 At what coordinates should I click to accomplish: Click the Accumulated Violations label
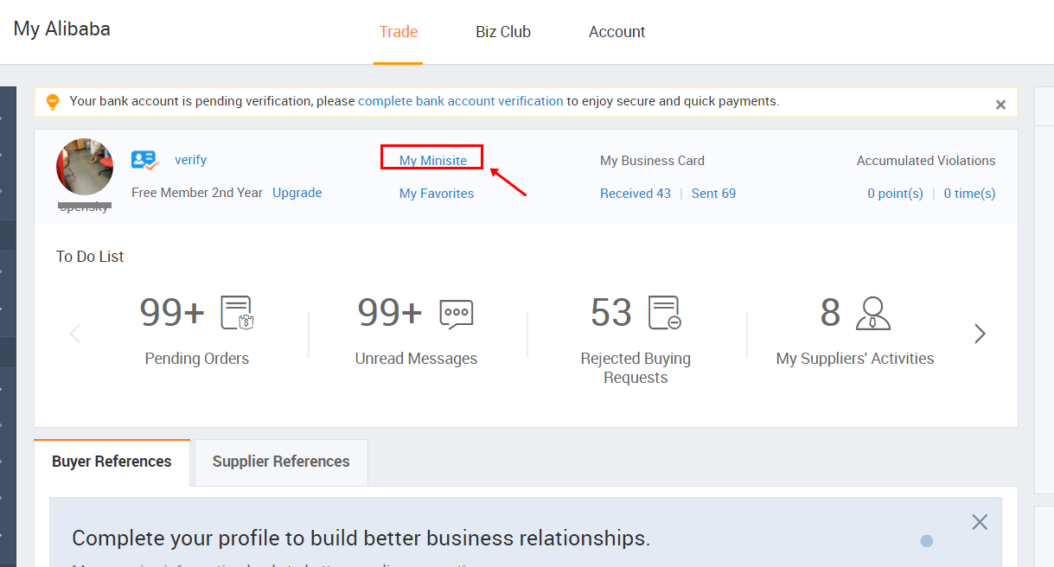click(926, 161)
